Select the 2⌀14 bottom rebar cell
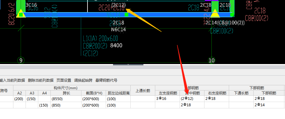 pyautogui.click(x=269, y=105)
